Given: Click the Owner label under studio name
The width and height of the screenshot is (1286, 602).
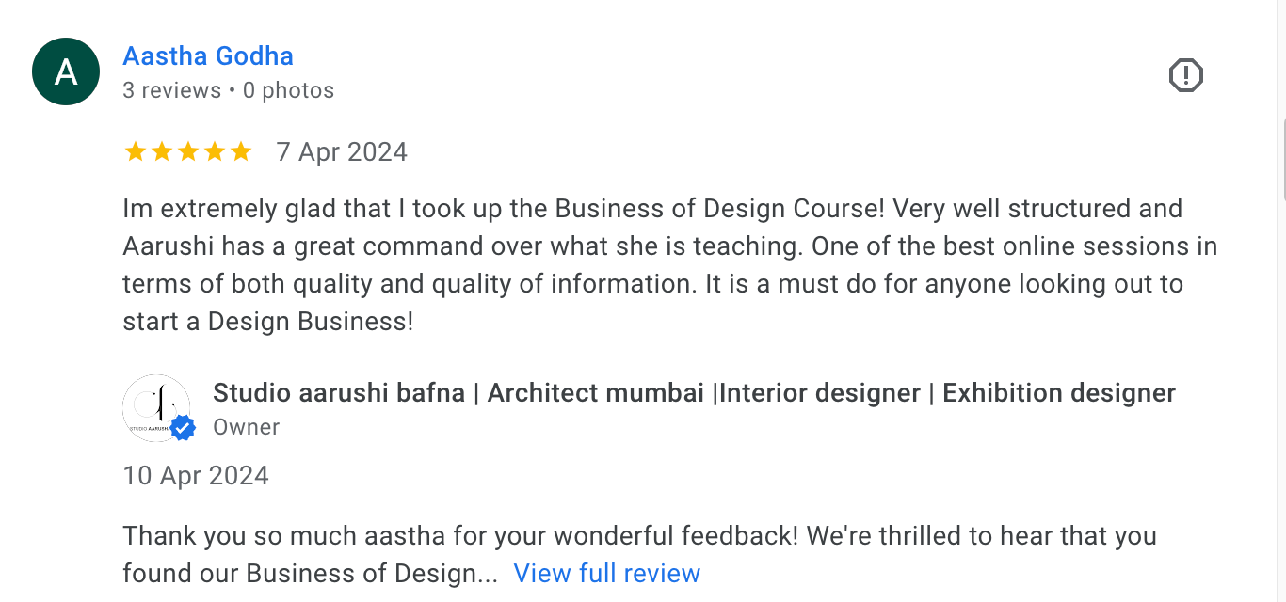Looking at the screenshot, I should (246, 427).
